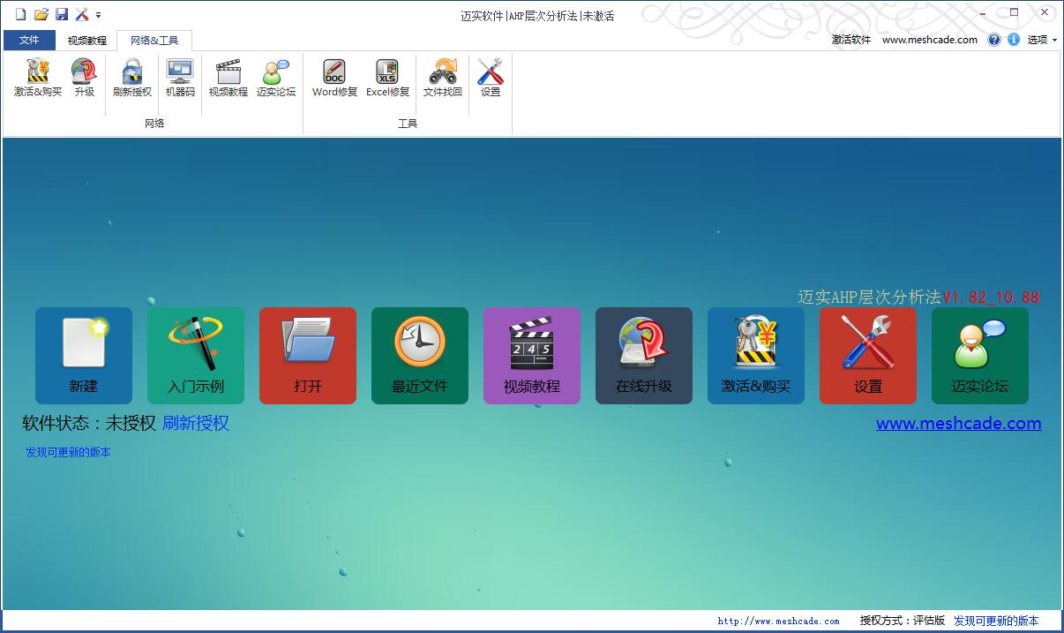Open the 视频教程 video tutorial toolbar icon

pos(228,78)
